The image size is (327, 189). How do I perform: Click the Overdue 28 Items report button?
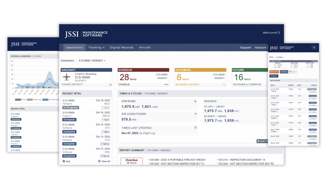132,161
